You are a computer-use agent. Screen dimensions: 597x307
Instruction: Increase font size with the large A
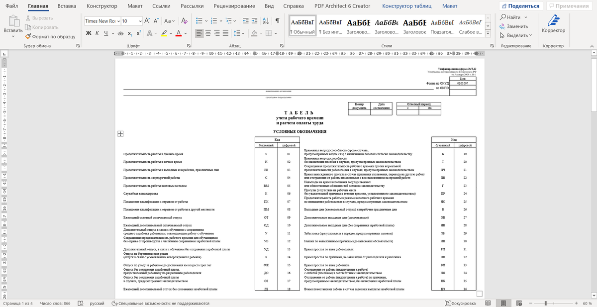pyautogui.click(x=148, y=21)
